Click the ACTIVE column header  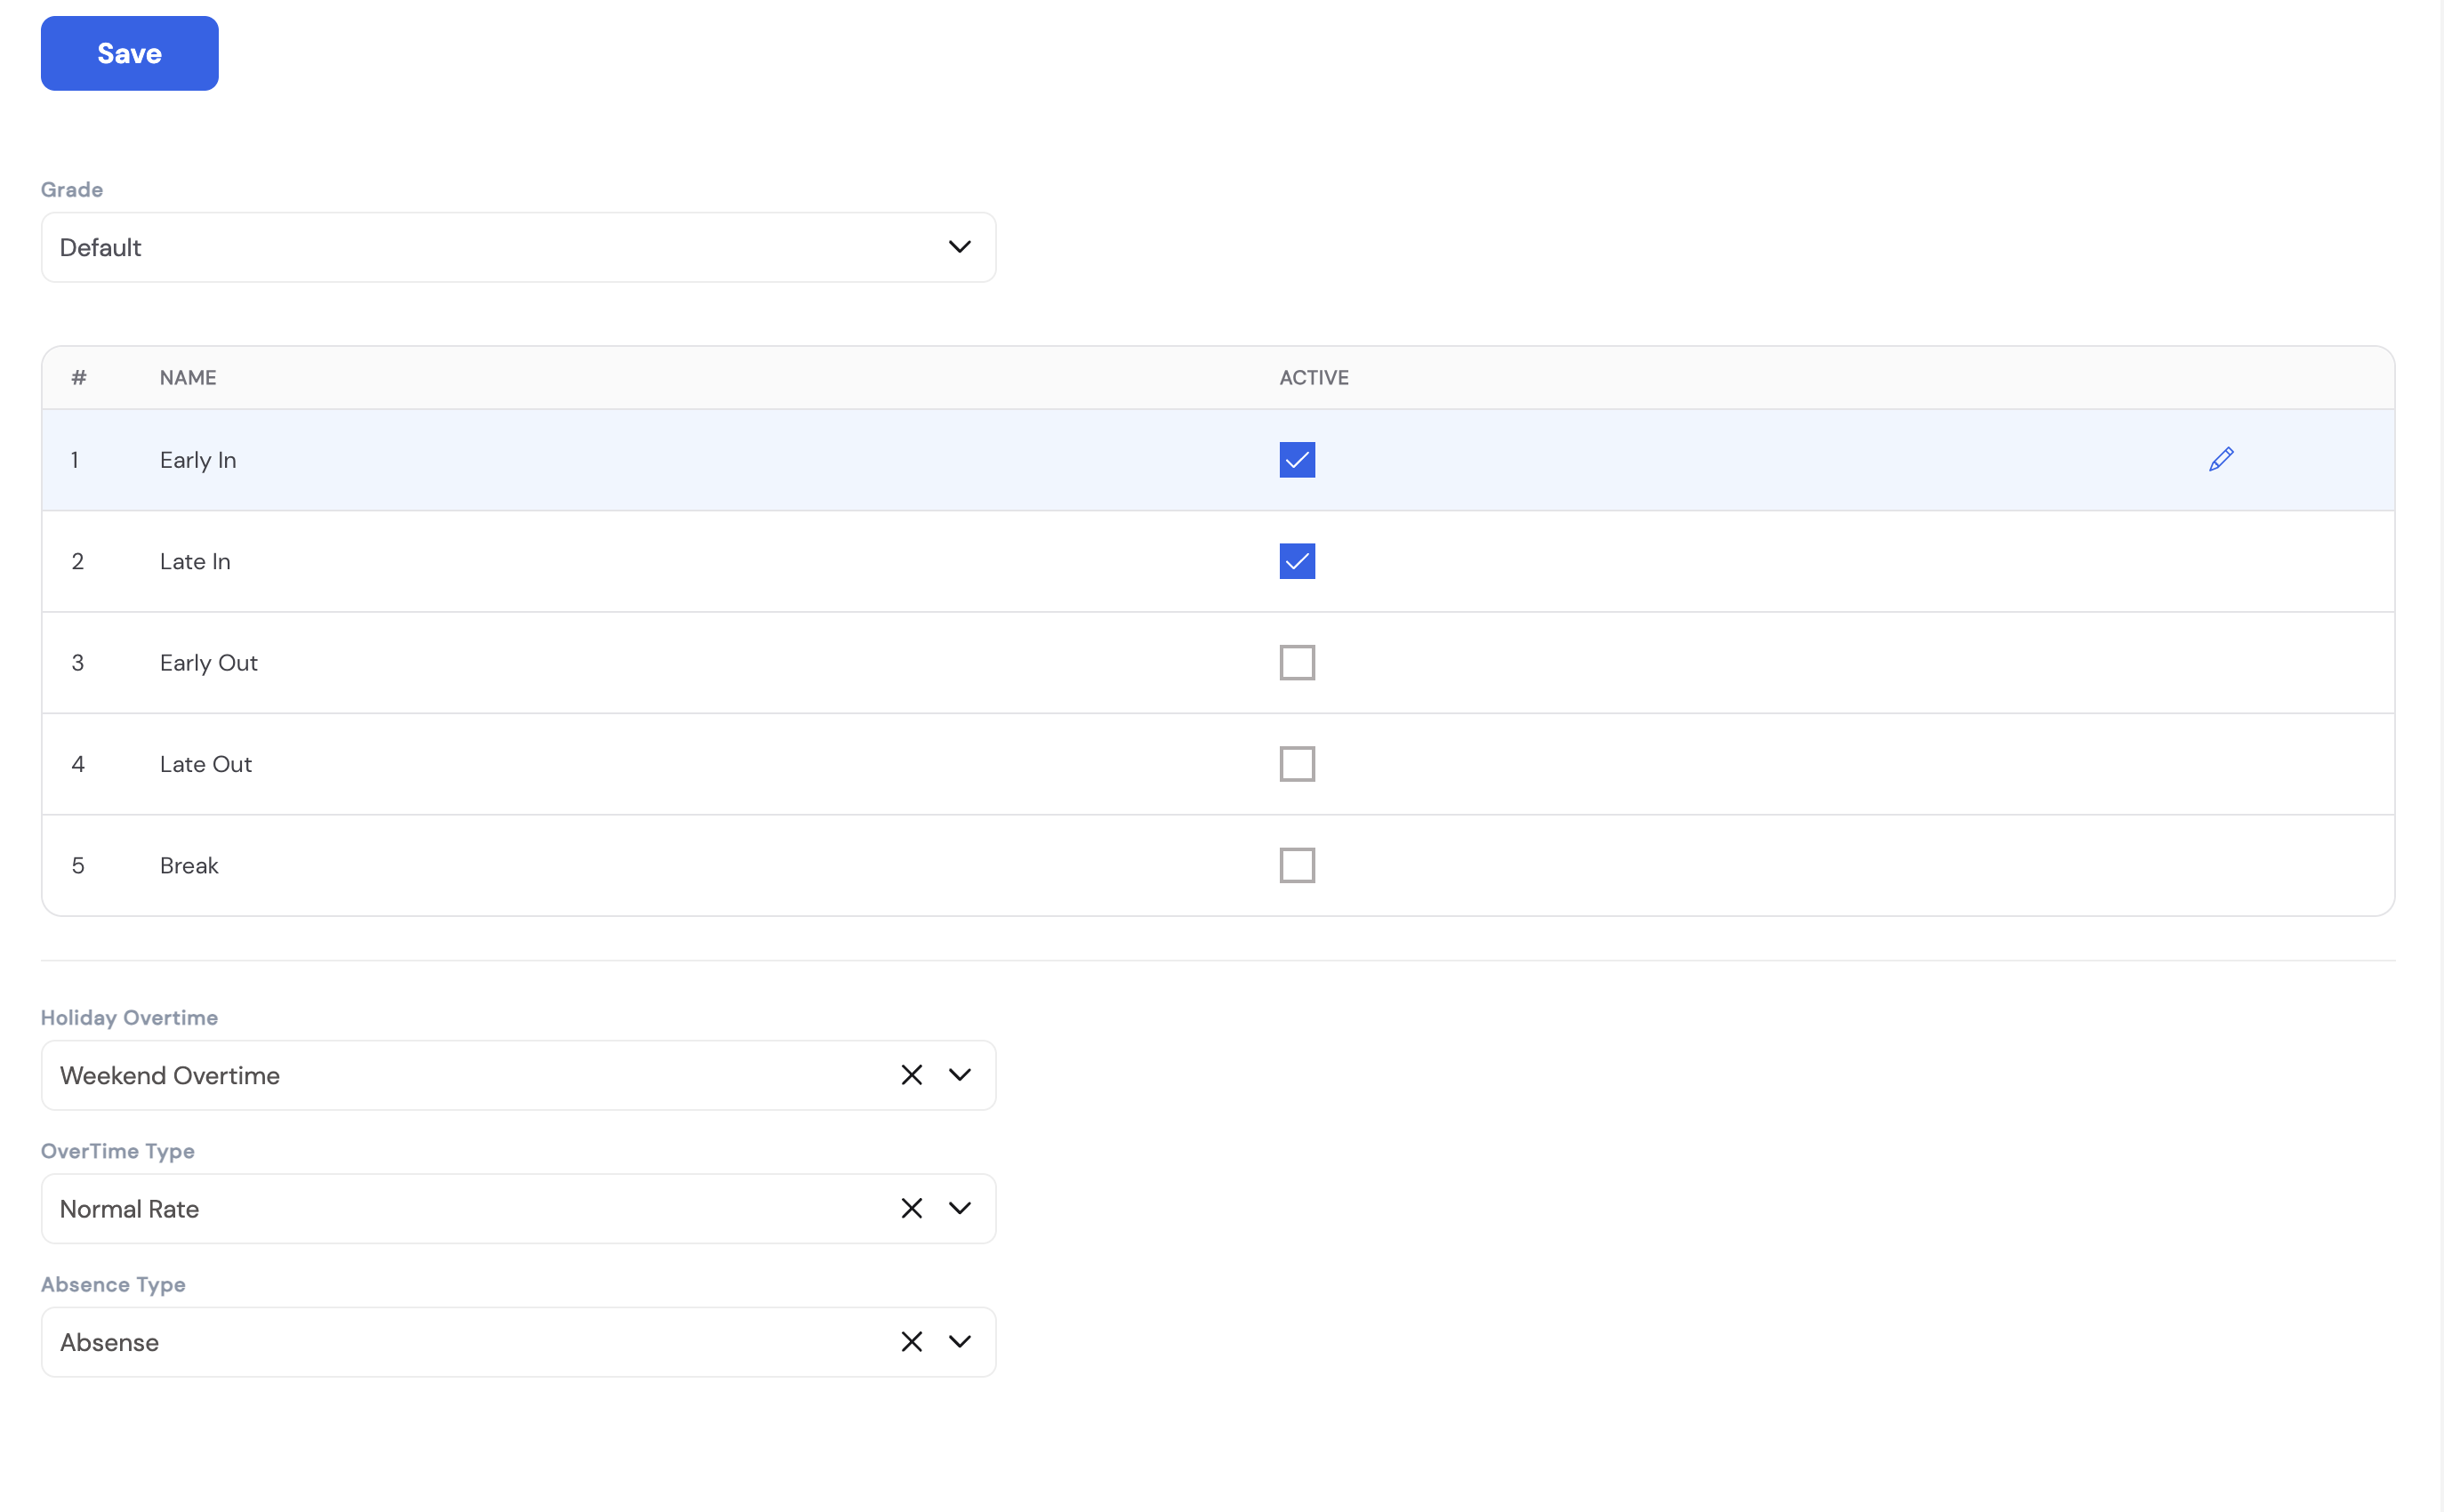(x=1314, y=377)
